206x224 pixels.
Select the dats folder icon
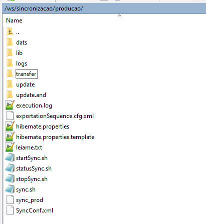coord(10,42)
